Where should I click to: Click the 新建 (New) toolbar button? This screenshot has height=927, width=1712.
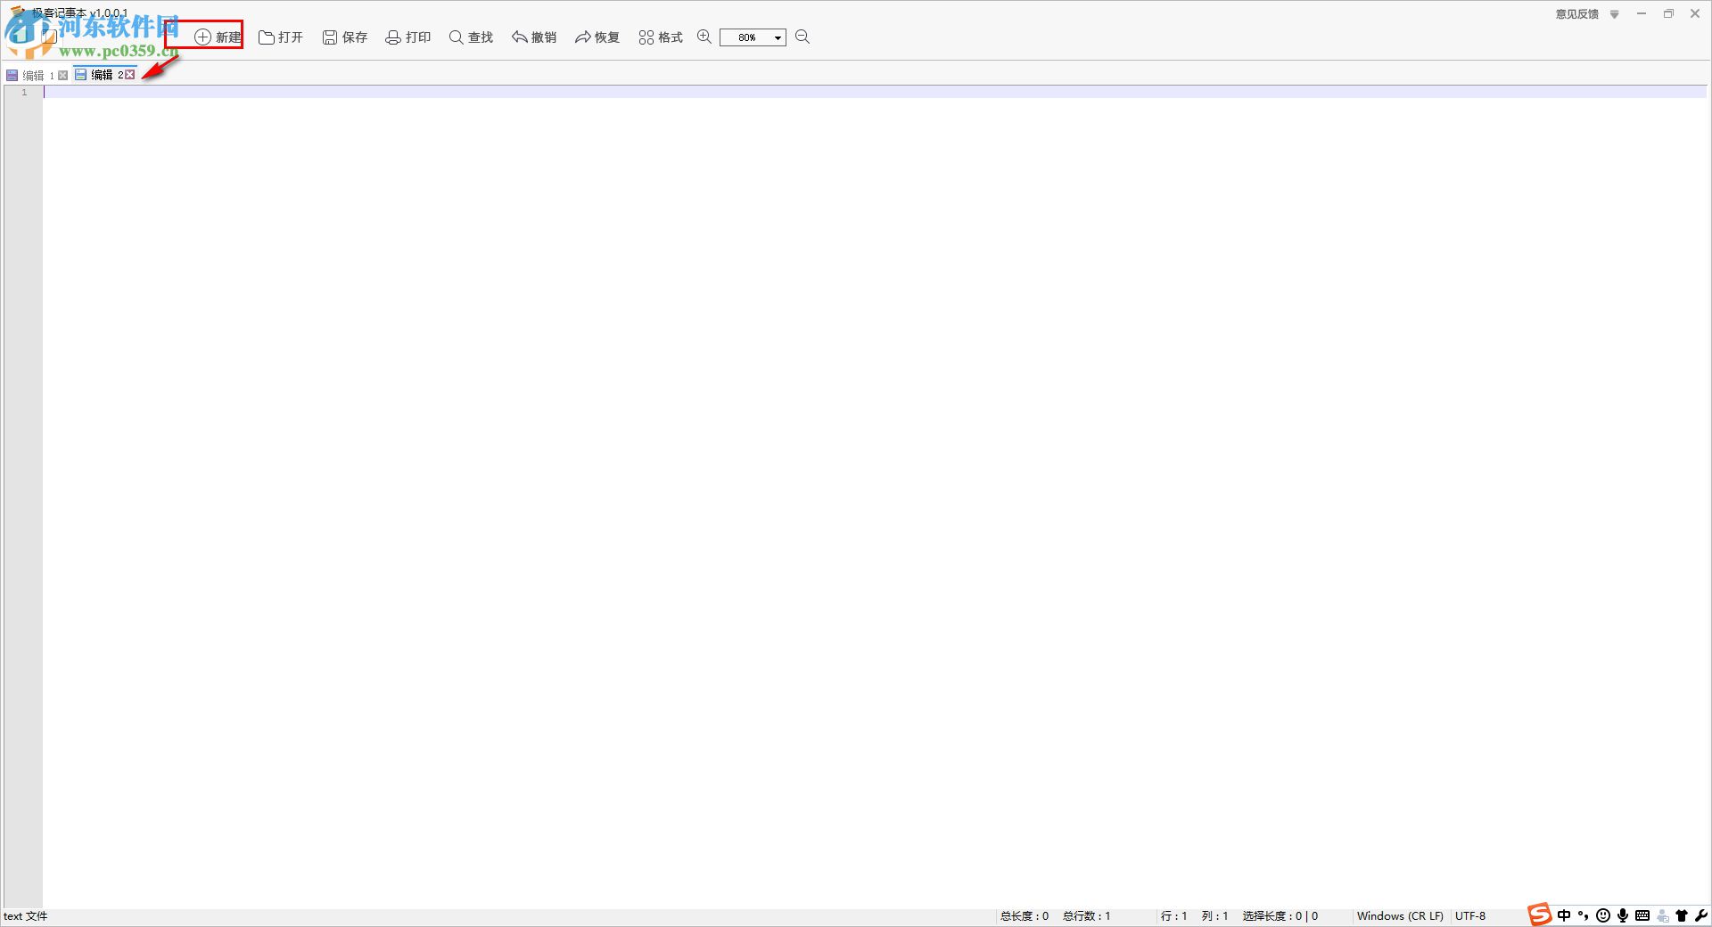pos(218,37)
